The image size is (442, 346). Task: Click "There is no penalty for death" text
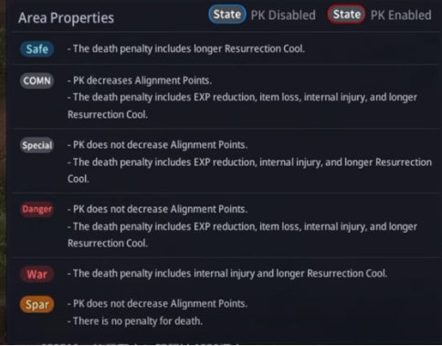click(135, 321)
